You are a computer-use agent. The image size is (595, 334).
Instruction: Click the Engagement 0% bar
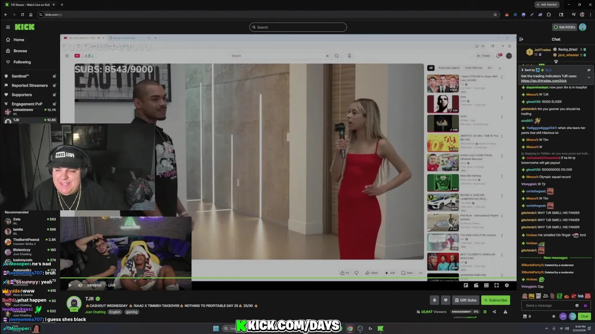click(465, 312)
